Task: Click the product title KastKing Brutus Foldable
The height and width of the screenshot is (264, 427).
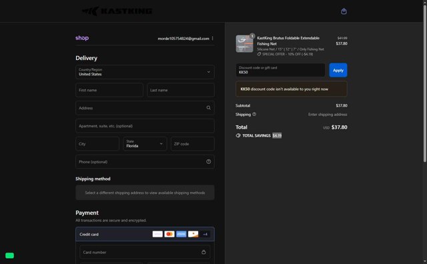Action: click(288, 41)
